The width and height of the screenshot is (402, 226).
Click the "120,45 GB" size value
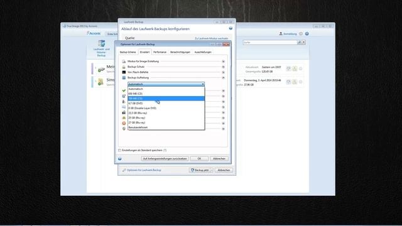point(267,72)
